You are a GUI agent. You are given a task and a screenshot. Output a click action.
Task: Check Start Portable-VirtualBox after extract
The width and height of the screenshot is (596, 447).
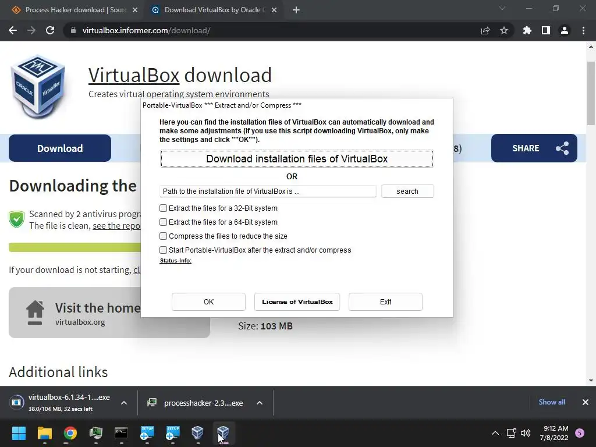[x=164, y=250]
